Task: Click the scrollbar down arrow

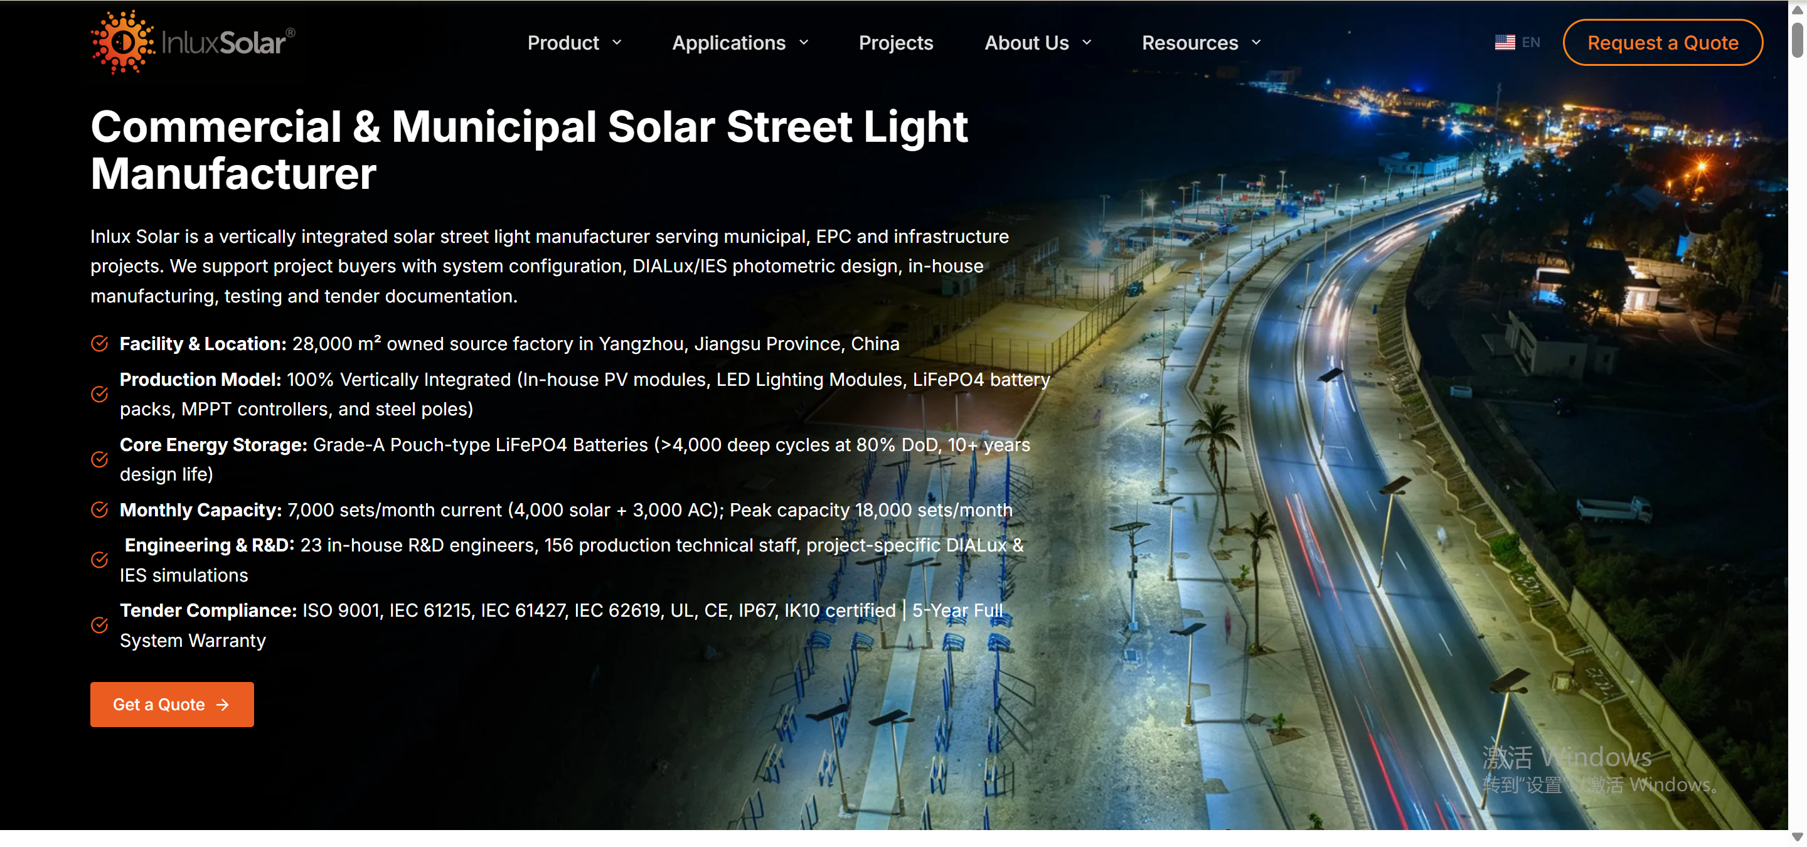Action: pyautogui.click(x=1797, y=837)
